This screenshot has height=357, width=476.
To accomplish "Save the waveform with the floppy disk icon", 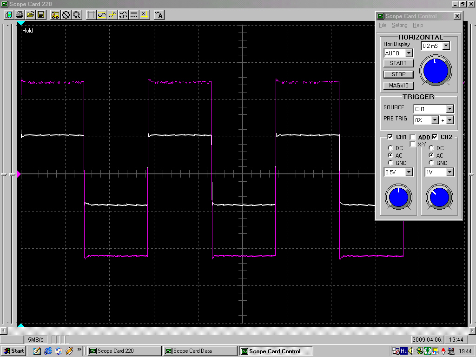I will pyautogui.click(x=41, y=14).
